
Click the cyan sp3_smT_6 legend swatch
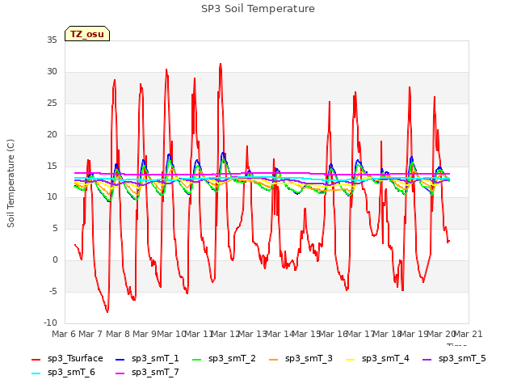click(x=36, y=373)
